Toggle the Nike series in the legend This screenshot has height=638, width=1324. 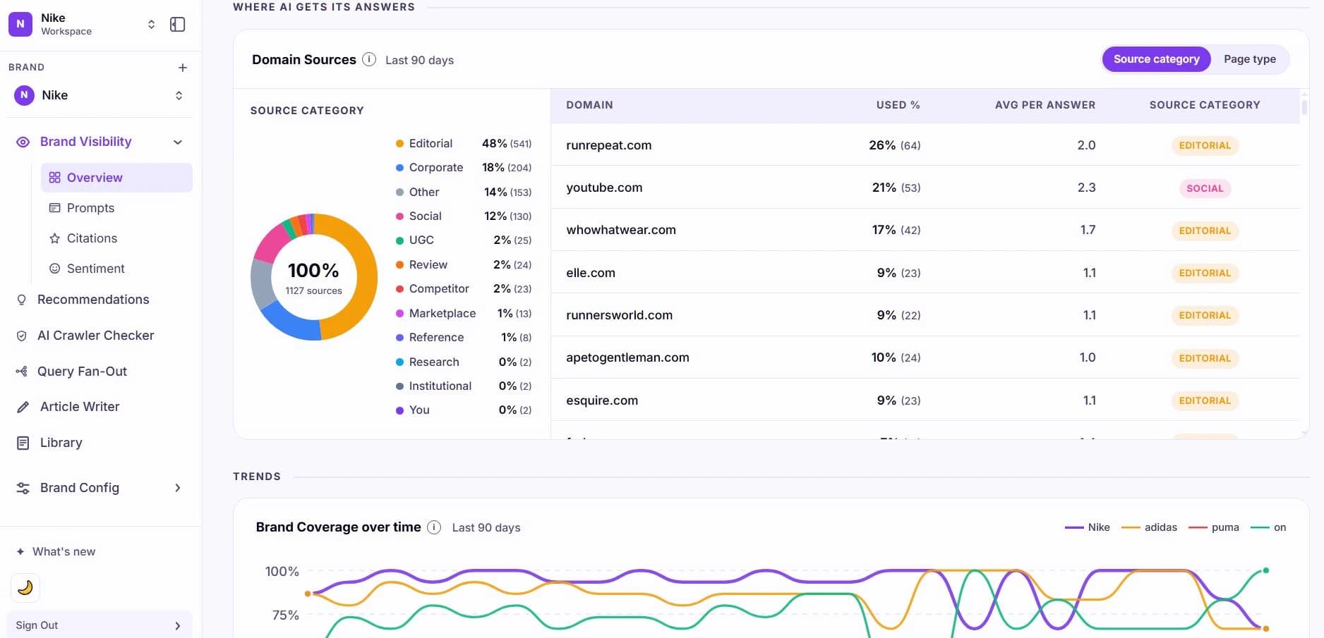click(1087, 527)
